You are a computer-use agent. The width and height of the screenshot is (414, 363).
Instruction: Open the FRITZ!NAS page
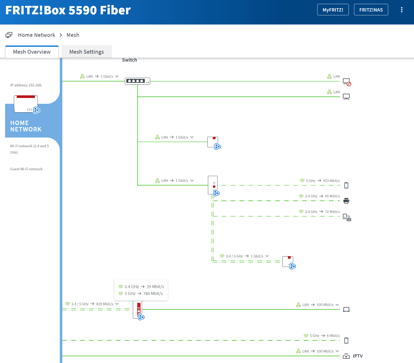tap(371, 10)
